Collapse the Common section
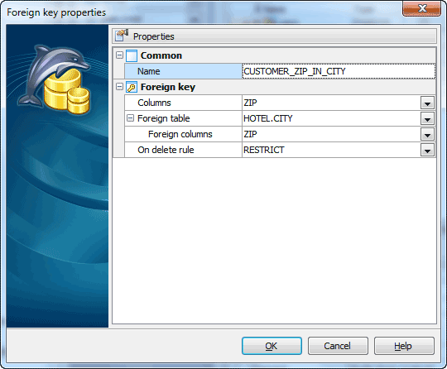 point(119,55)
